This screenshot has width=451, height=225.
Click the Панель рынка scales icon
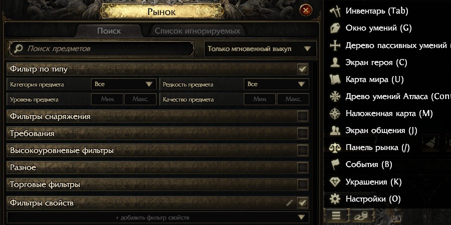tap(335, 147)
